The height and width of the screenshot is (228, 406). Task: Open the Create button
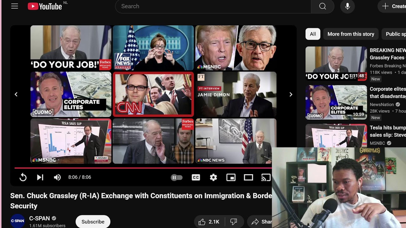click(x=393, y=6)
